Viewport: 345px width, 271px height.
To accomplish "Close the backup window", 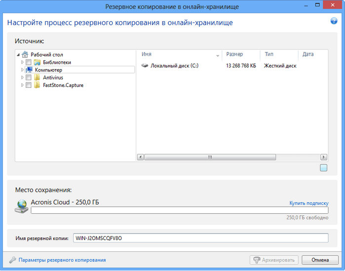I will coord(333,5).
